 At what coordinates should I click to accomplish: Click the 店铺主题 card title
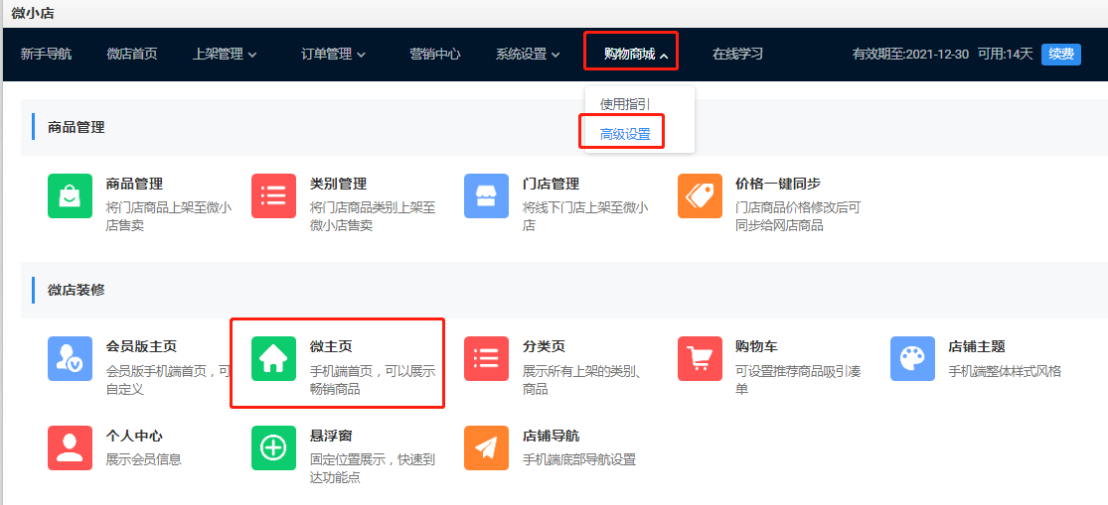[977, 347]
